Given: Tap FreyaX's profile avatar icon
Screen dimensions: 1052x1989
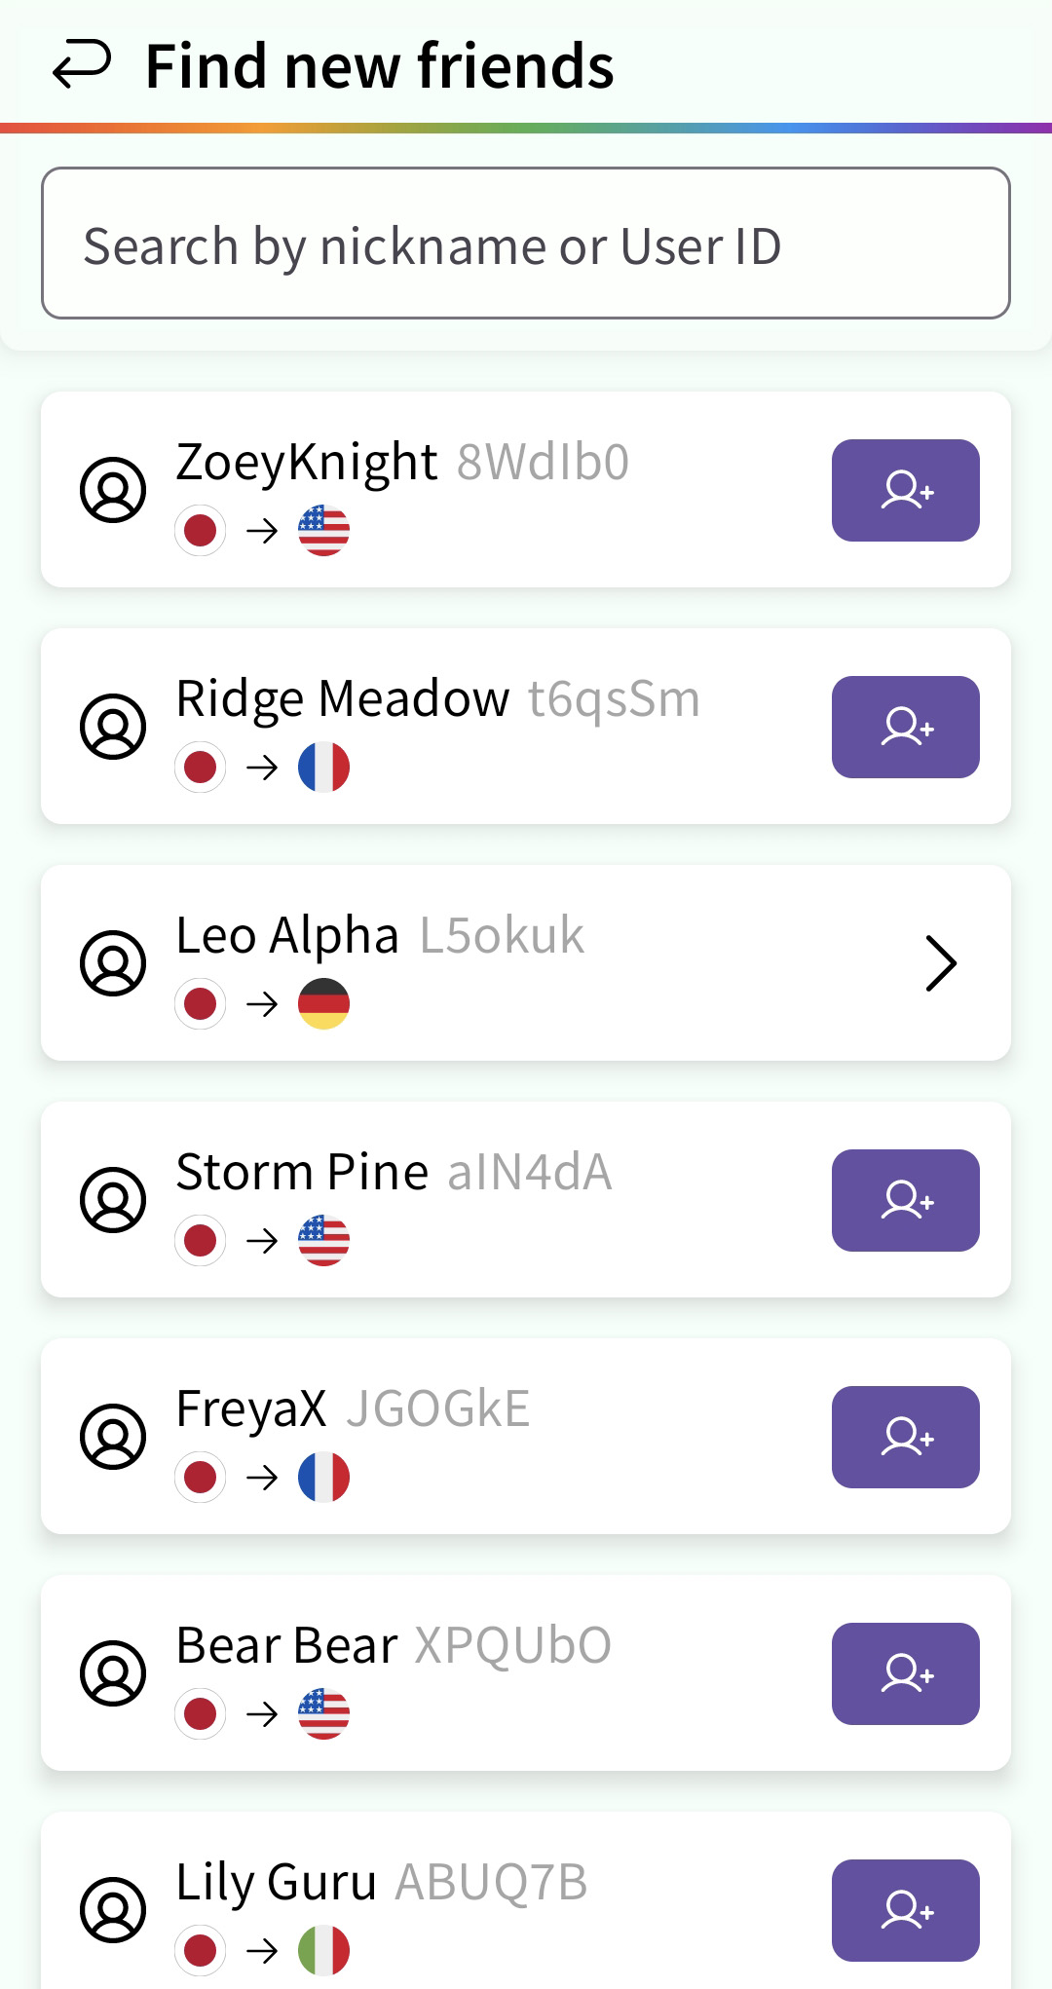Looking at the screenshot, I should [113, 1437].
